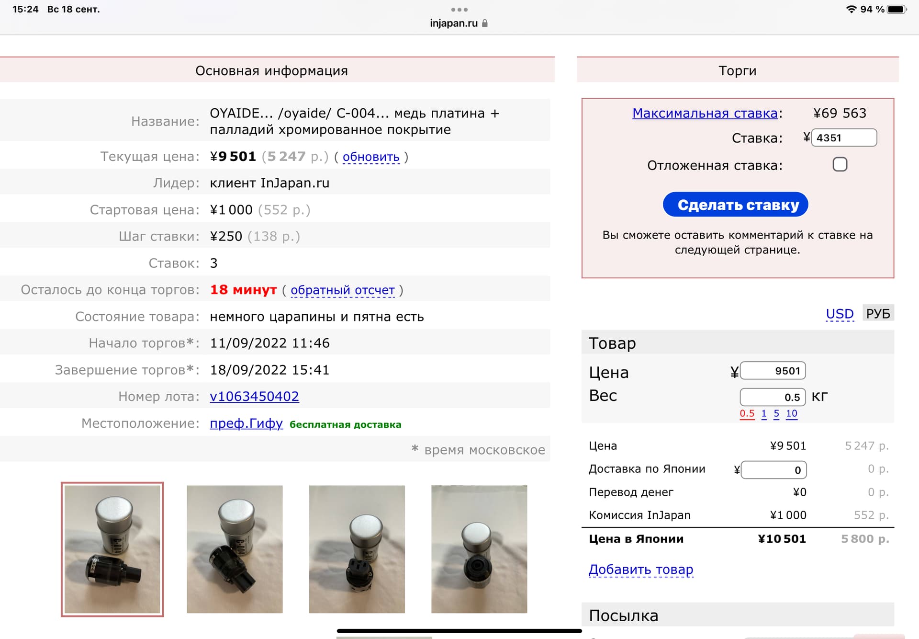Set weight preset to 0.5 kg
Image resolution: width=919 pixels, height=639 pixels.
click(x=747, y=413)
